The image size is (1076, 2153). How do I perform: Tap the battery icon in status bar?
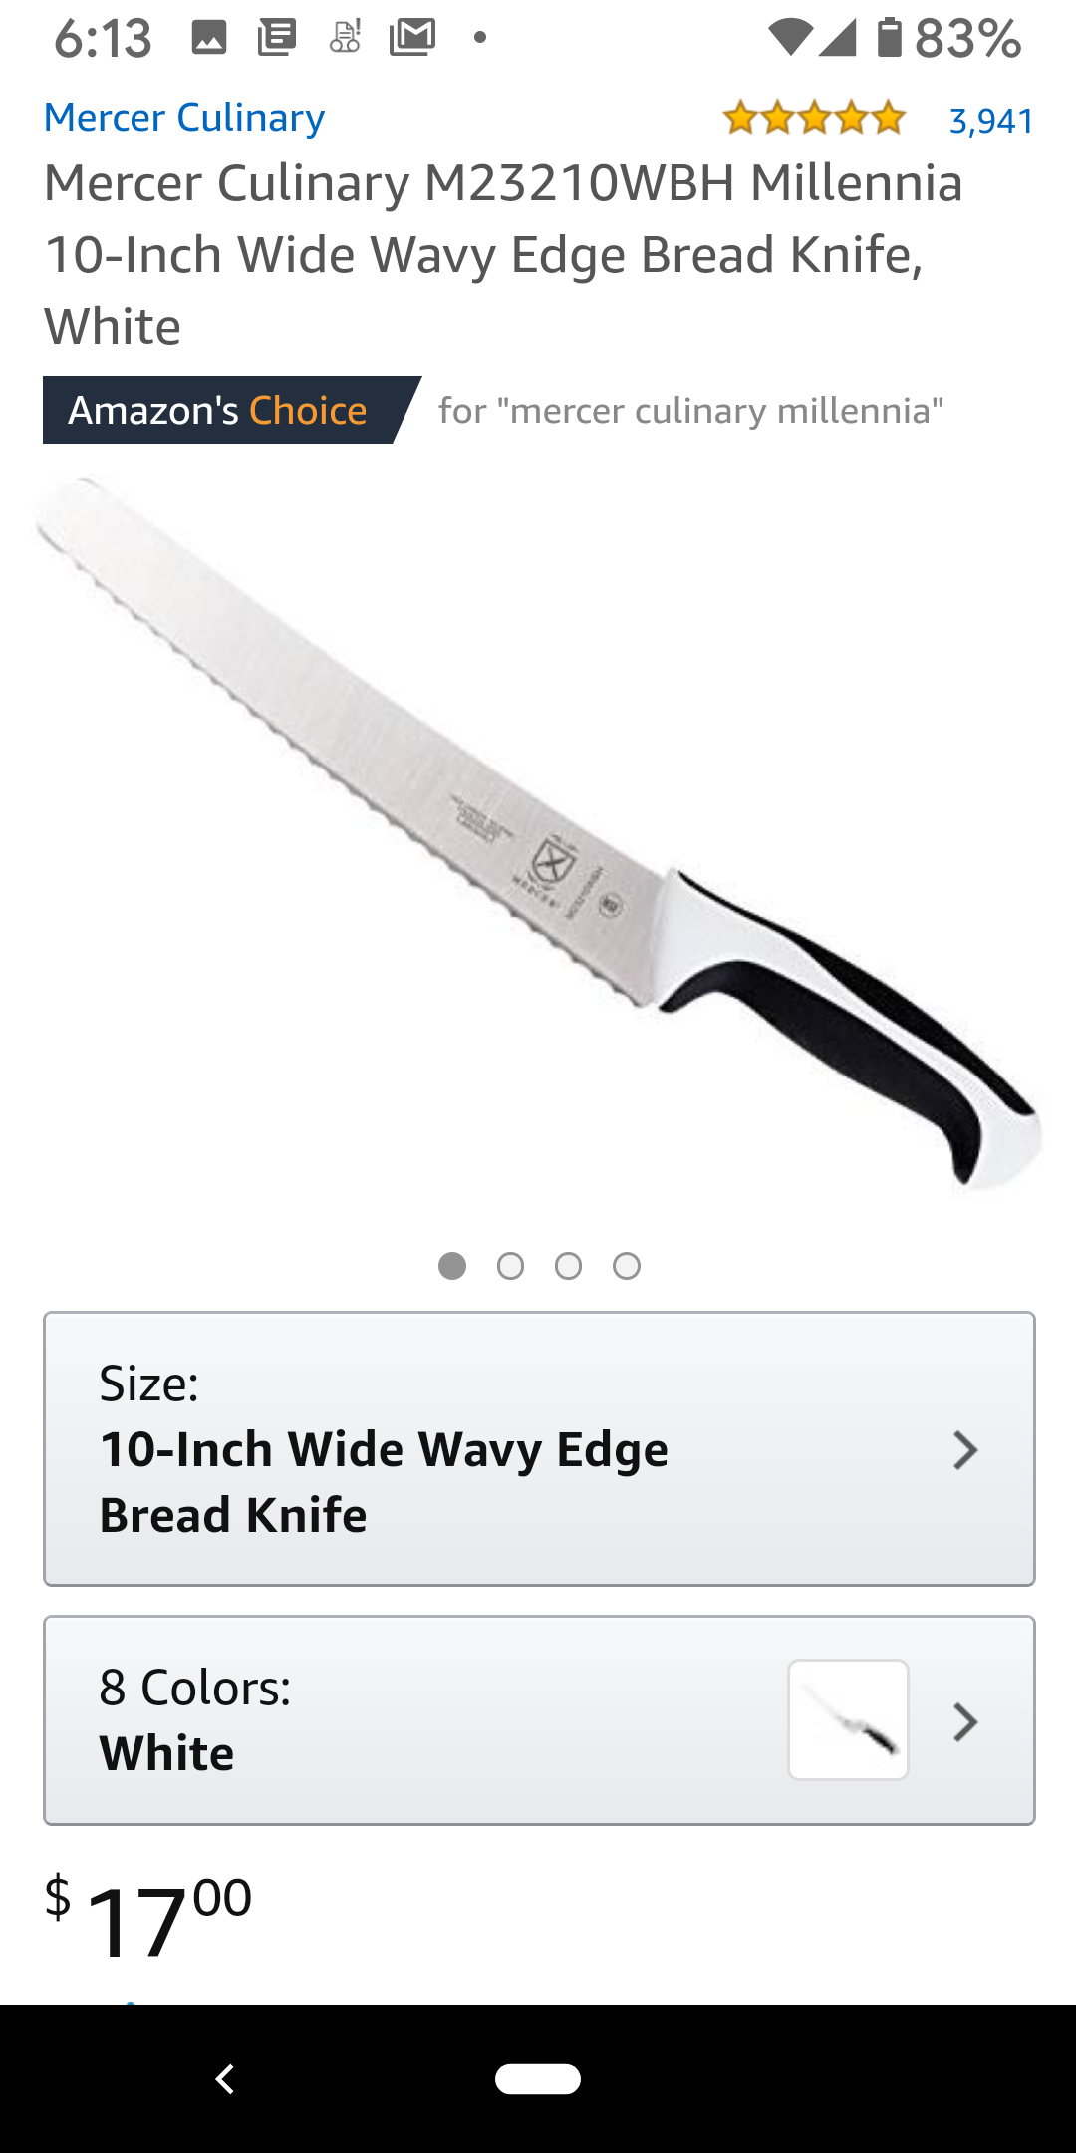pos(890,37)
